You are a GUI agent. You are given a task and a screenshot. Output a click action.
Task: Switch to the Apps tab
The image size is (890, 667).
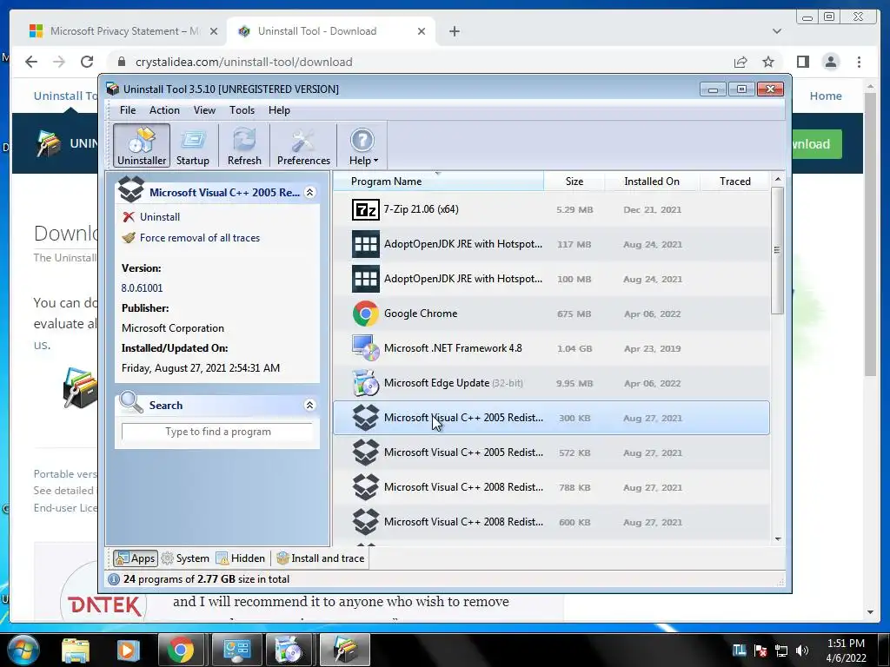pos(135,558)
